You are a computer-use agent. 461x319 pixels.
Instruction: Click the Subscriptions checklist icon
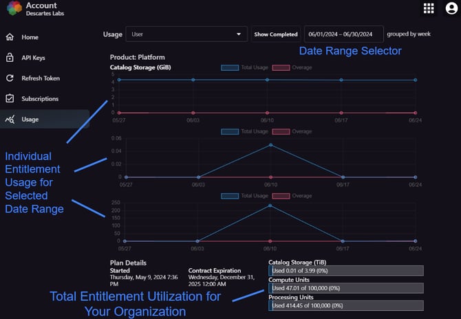point(10,99)
